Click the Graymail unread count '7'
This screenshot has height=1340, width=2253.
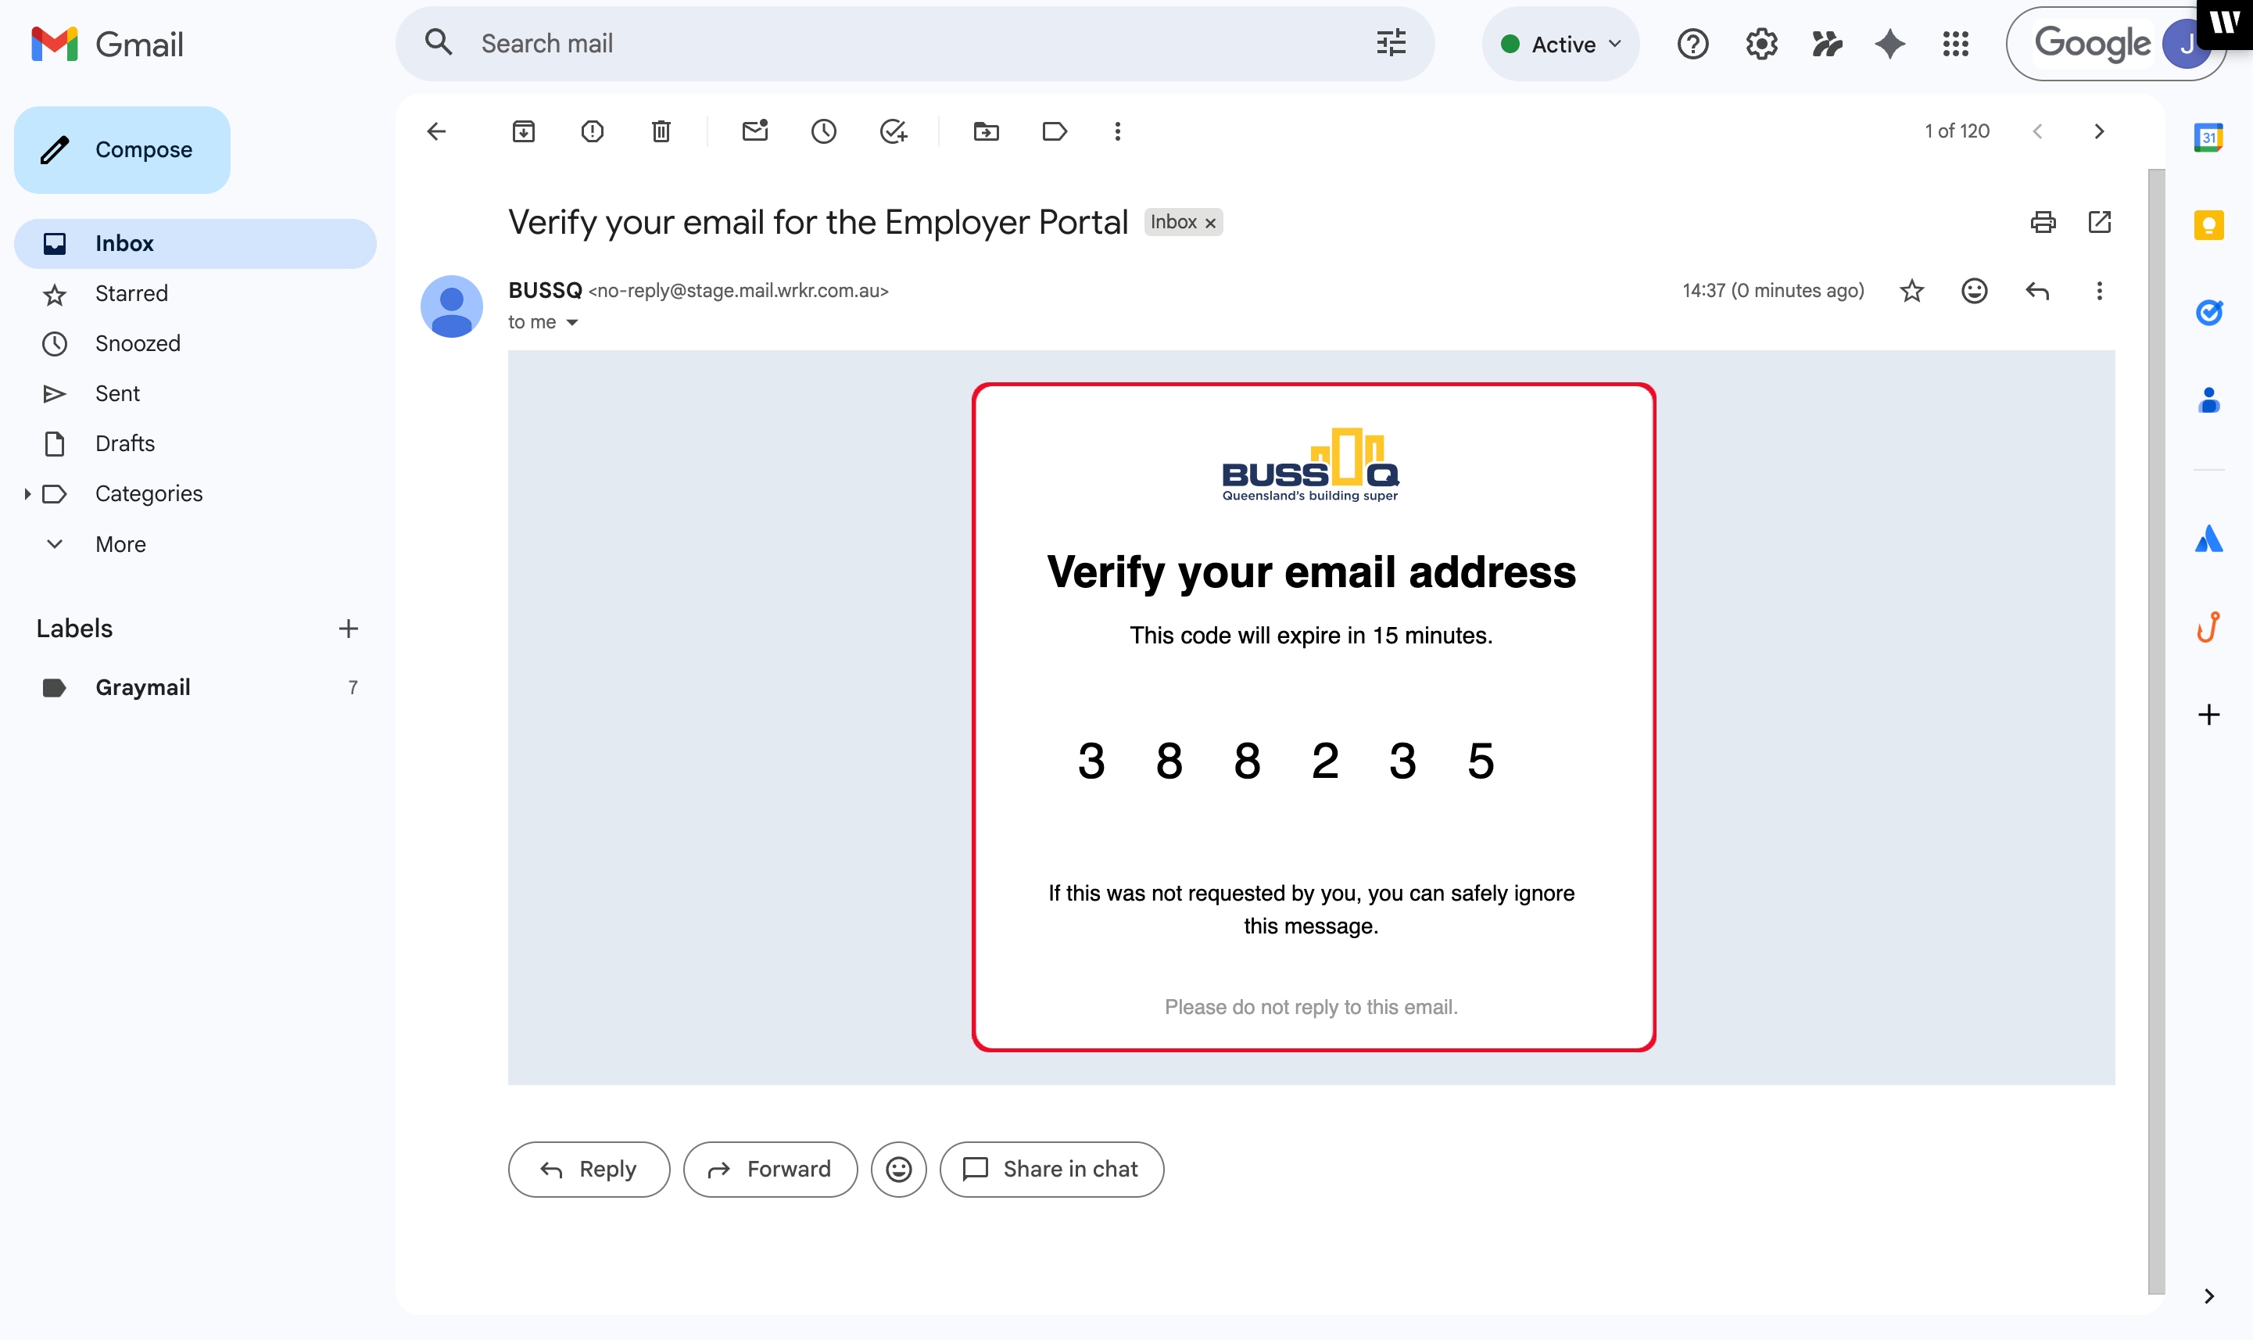[x=353, y=688]
